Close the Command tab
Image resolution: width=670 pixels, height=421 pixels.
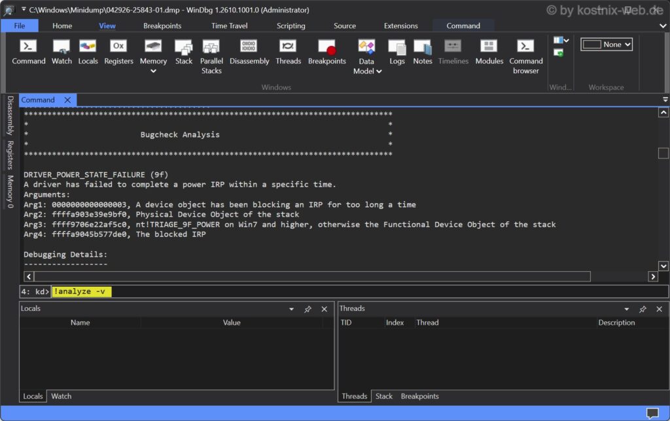click(x=67, y=100)
